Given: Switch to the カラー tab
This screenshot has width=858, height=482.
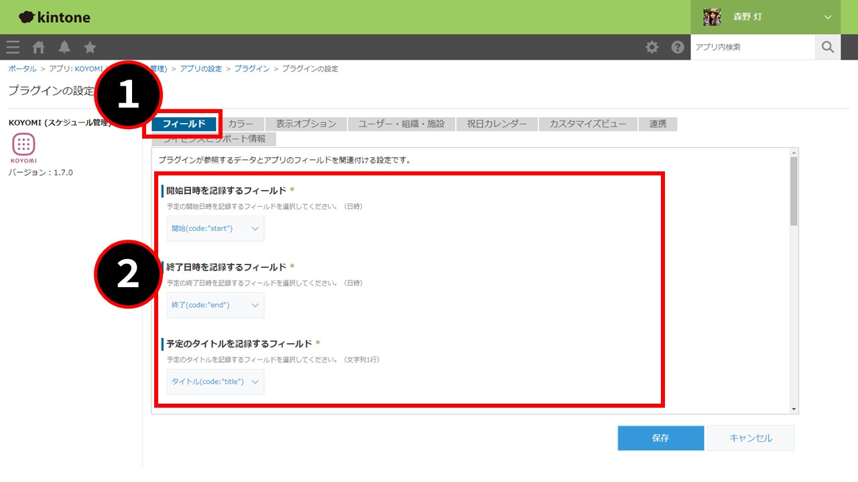Looking at the screenshot, I should pos(241,124).
